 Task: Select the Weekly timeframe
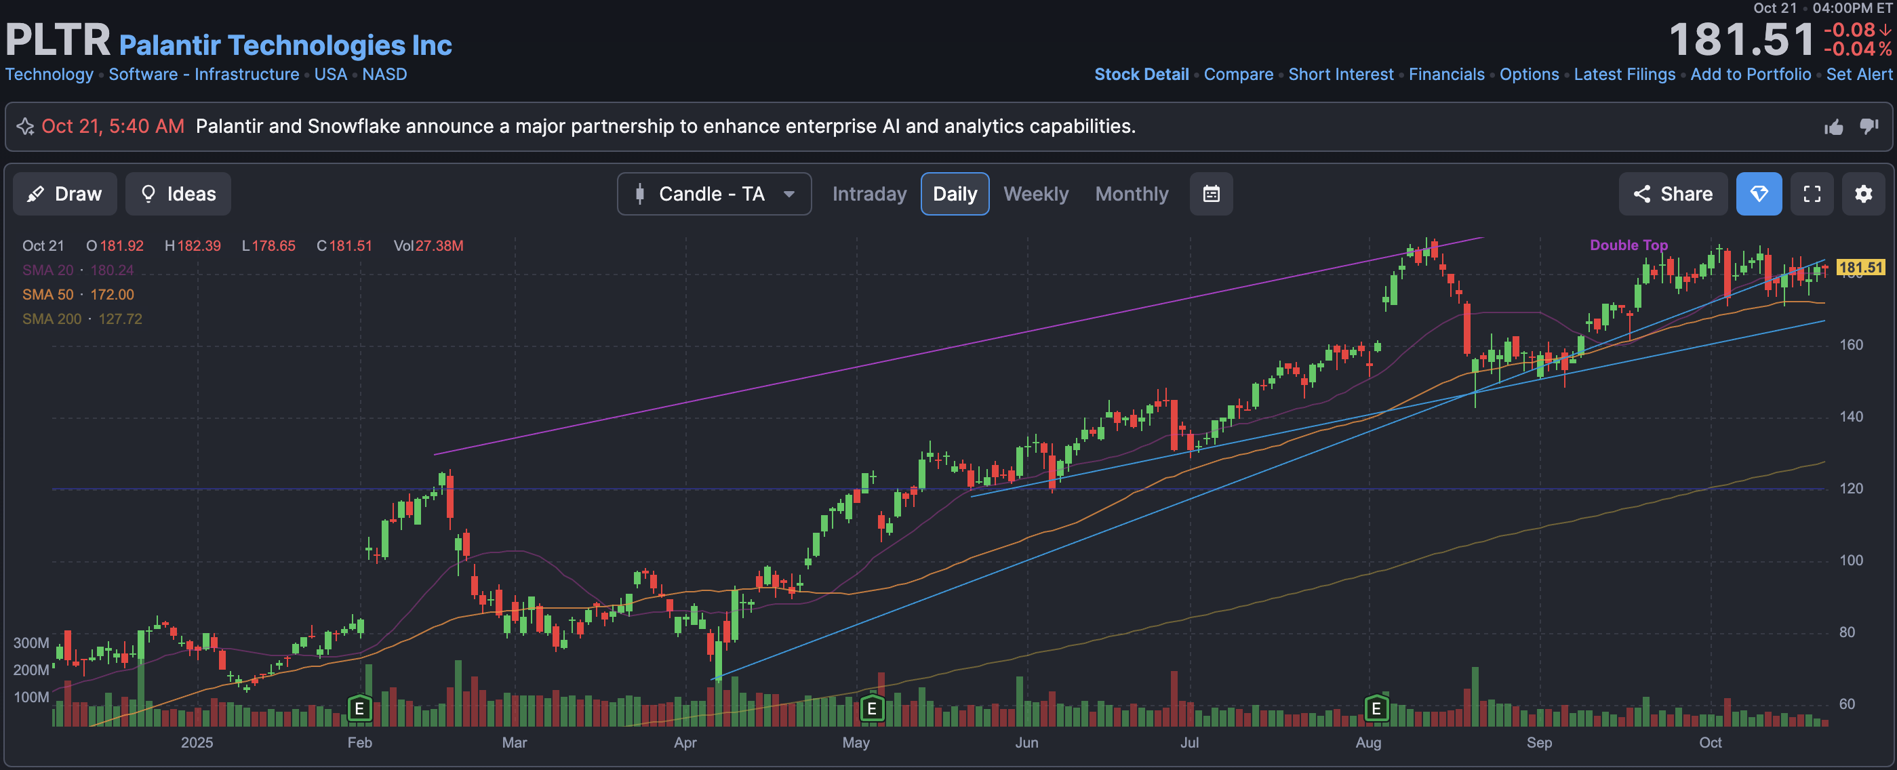pyautogui.click(x=1035, y=194)
